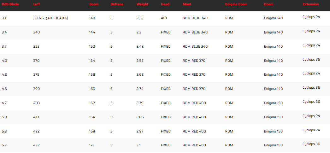The height and width of the screenshot is (153, 330).
Task: Click weight value 2.52
Action: tap(140, 61)
